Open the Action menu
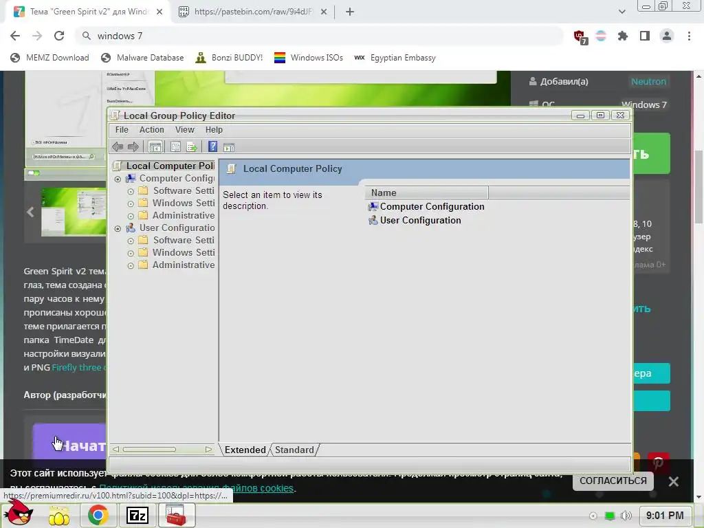 pos(152,130)
